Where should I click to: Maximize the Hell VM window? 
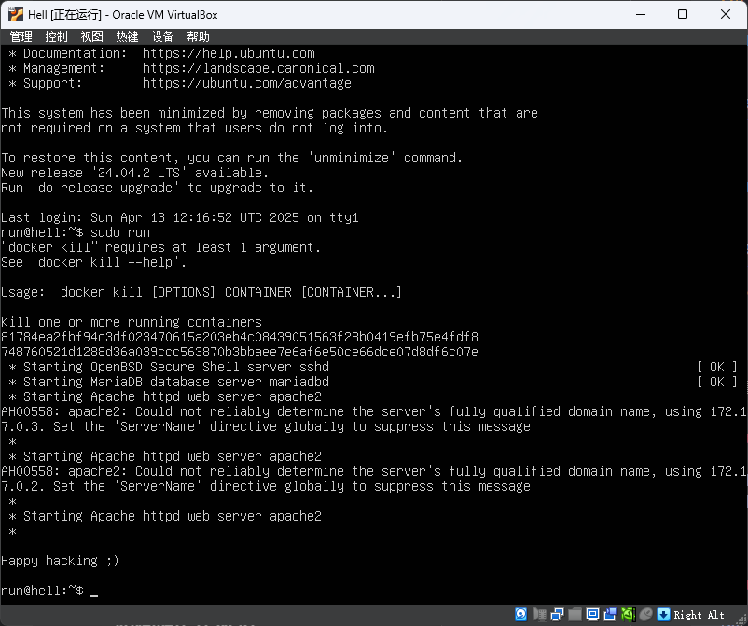pyautogui.click(x=683, y=14)
